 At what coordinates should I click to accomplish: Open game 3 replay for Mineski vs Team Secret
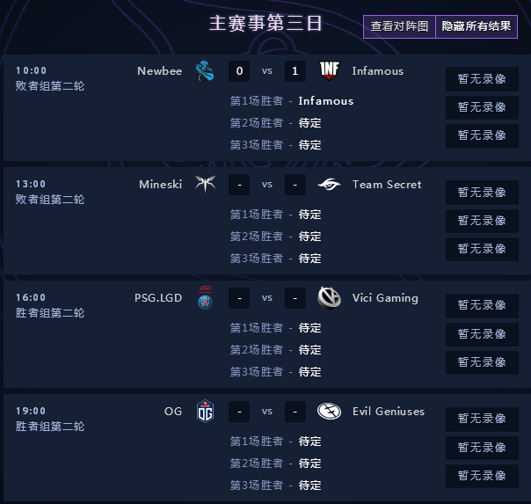[482, 249]
